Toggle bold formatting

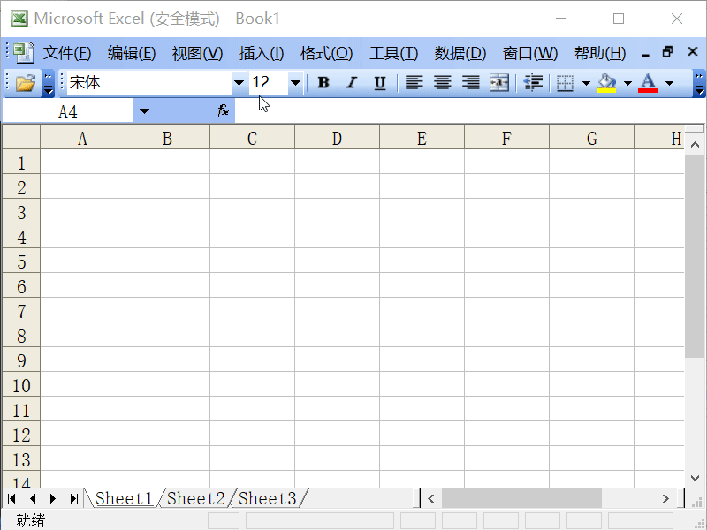(323, 82)
